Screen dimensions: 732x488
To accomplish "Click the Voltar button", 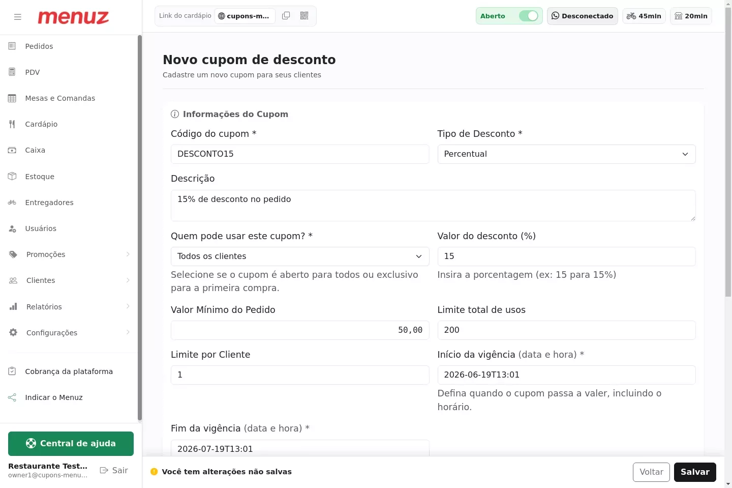I will tap(651, 472).
